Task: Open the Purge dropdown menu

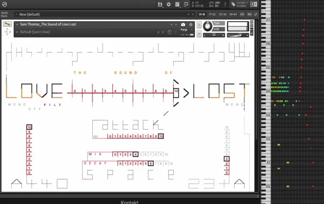Action: (x=187, y=30)
